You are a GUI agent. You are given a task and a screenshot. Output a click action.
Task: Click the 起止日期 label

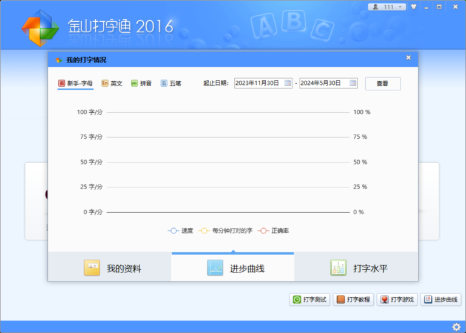(x=216, y=83)
